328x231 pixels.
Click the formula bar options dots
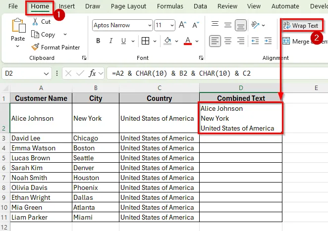pyautogui.click(x=57, y=73)
